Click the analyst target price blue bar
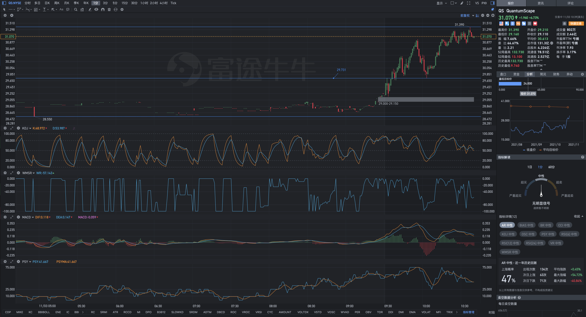The image size is (586, 317). (510, 84)
